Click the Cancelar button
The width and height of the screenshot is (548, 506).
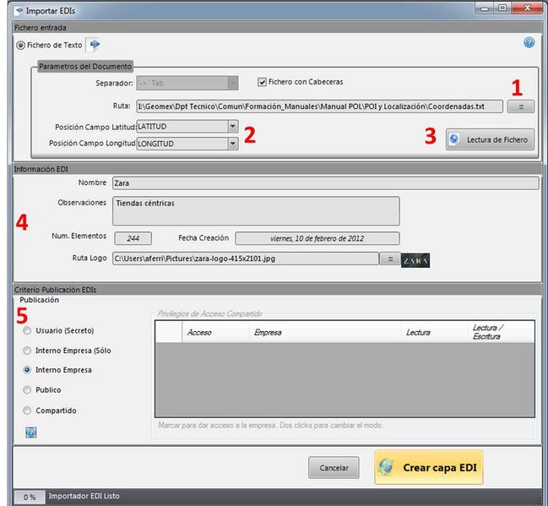point(334,467)
